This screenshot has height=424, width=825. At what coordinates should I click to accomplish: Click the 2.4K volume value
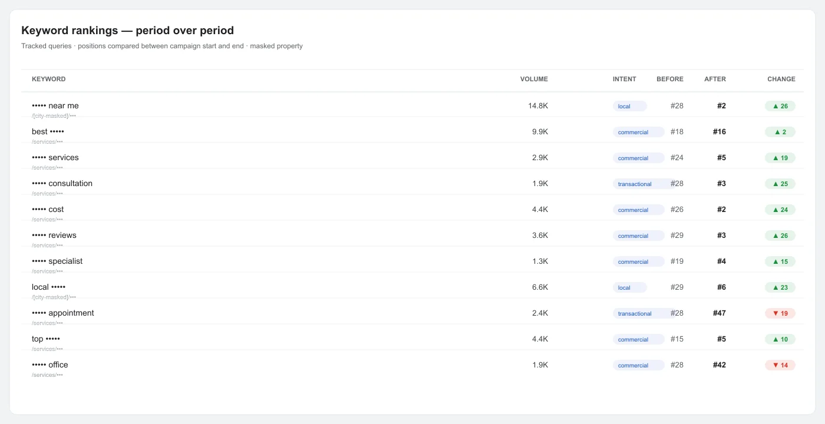pyautogui.click(x=540, y=313)
